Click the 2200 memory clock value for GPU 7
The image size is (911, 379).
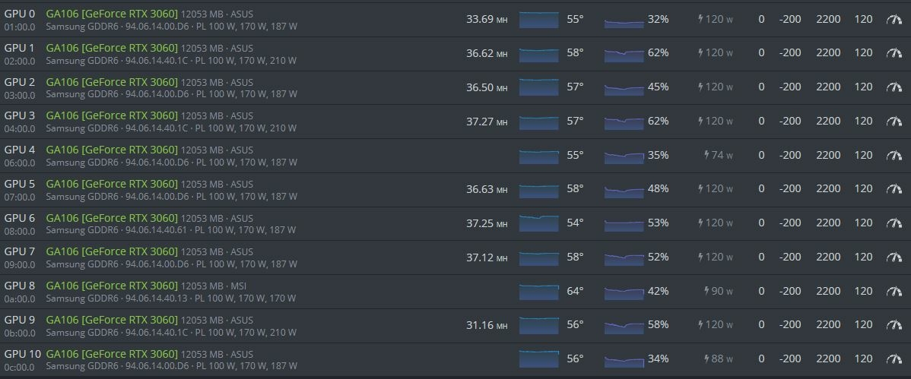[828, 257]
